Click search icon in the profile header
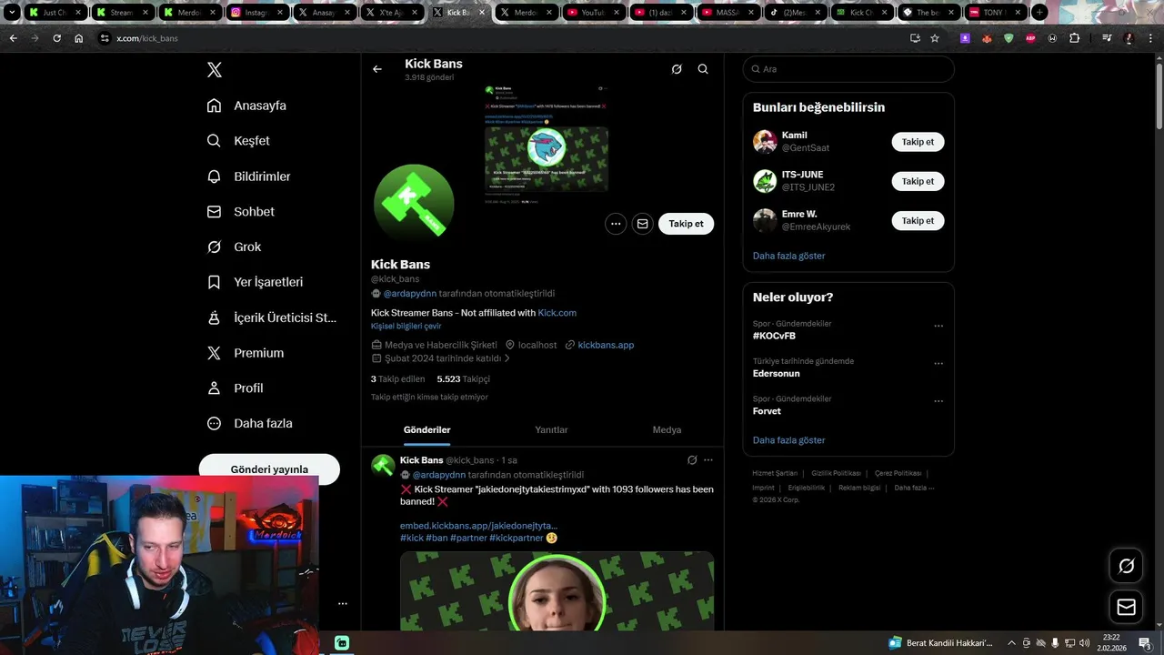The image size is (1164, 655). 703,69
